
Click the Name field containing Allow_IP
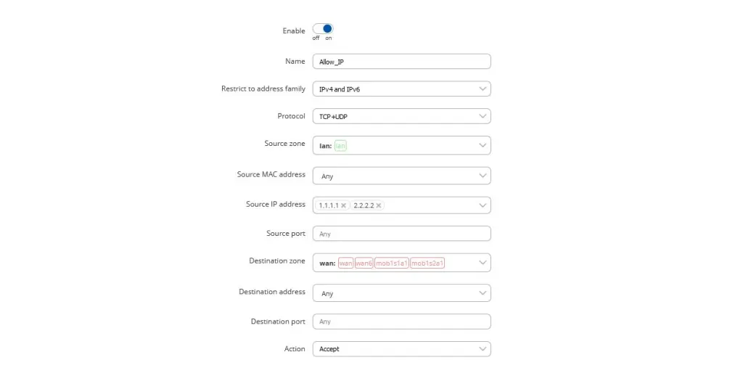coord(401,62)
